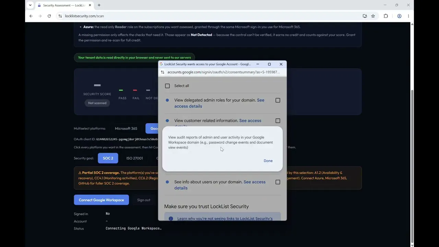Click the Connecting Google Workspace status text
The height and width of the screenshot is (247, 439).
tap(133, 228)
